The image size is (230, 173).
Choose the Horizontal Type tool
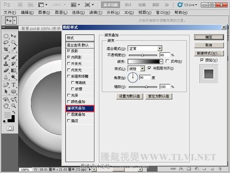pyautogui.click(x=14, y=85)
